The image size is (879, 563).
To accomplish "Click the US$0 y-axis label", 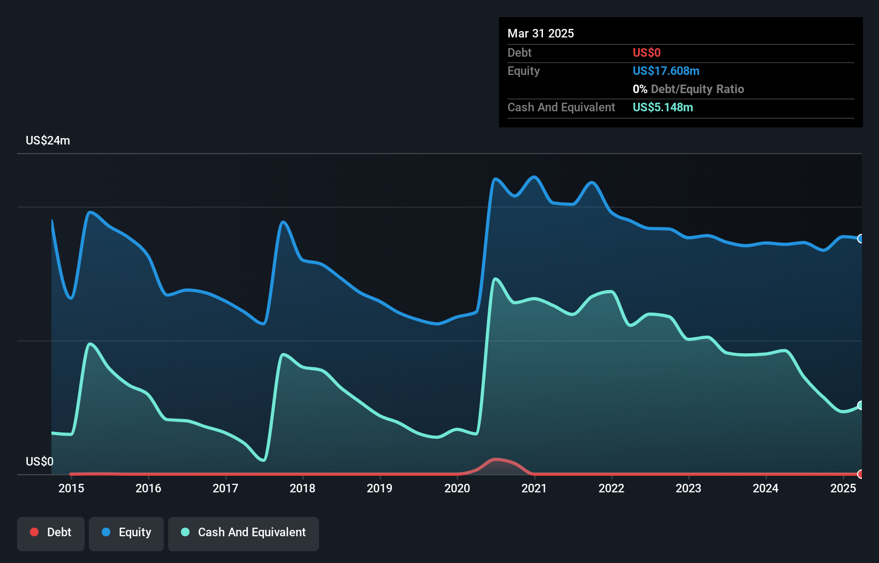I will (40, 461).
